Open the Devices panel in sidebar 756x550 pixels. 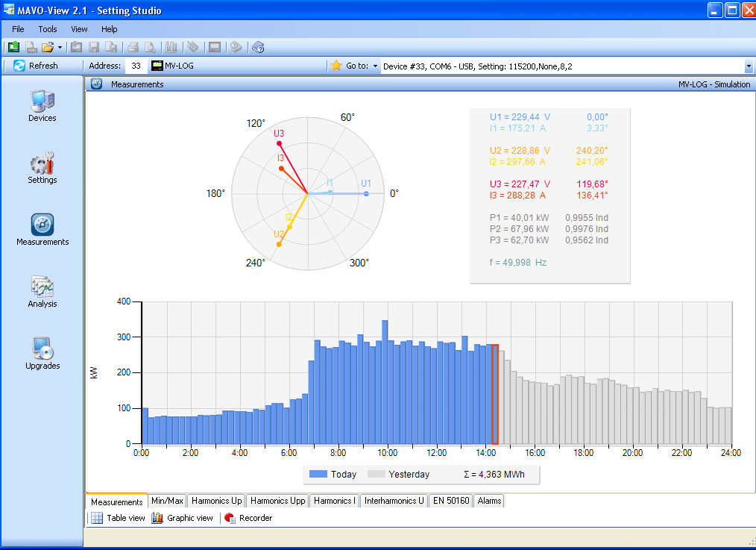coord(42,105)
